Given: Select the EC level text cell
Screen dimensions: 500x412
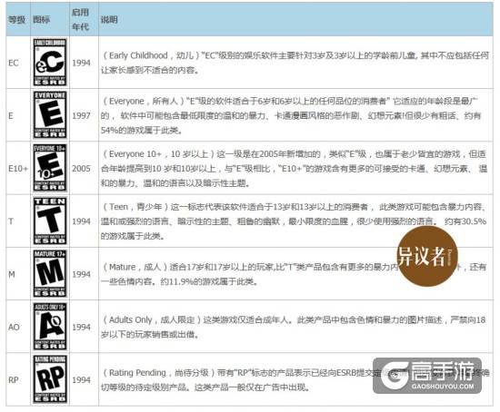Looking at the screenshot, I should (14, 63).
